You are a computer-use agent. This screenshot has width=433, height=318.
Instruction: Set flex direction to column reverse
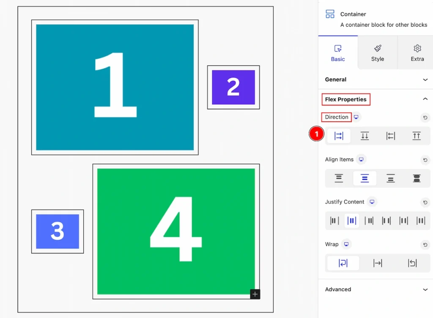click(x=417, y=136)
